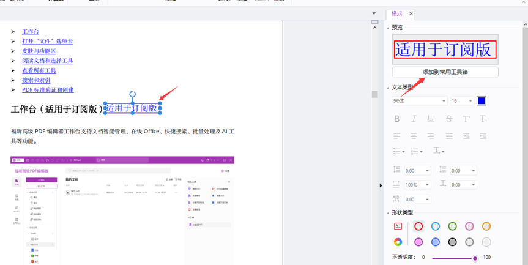Collapse the 形状类型 section
Screen dimensions: 528x265
pos(388,213)
